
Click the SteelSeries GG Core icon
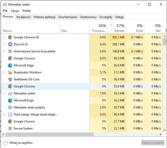point(10,79)
